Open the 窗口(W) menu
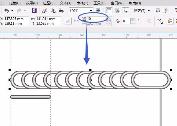Viewport: 177px width, 126px height. point(117,3)
